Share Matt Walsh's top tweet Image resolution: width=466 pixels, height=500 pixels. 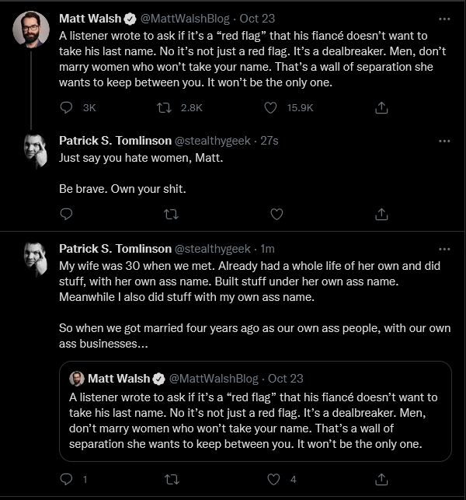381,108
